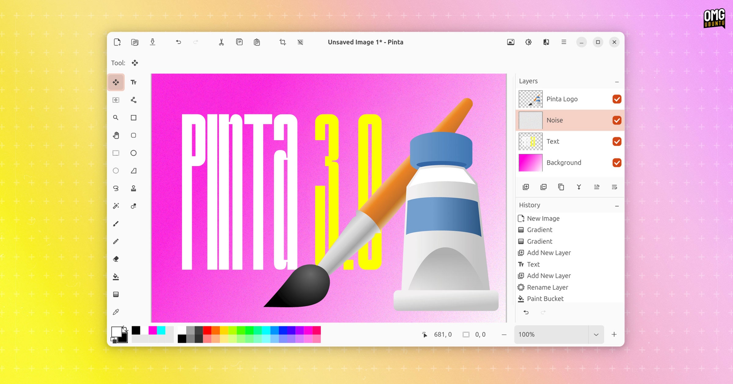The image size is (733, 384).
Task: Select the Color Picker eyedropper tool
Action: pos(116,312)
